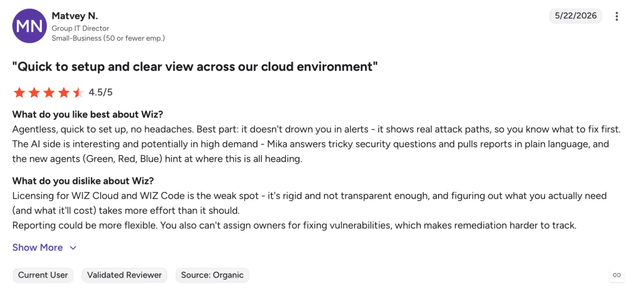The height and width of the screenshot is (292, 635).
Task: Click the fourth rating star
Action: (64, 93)
